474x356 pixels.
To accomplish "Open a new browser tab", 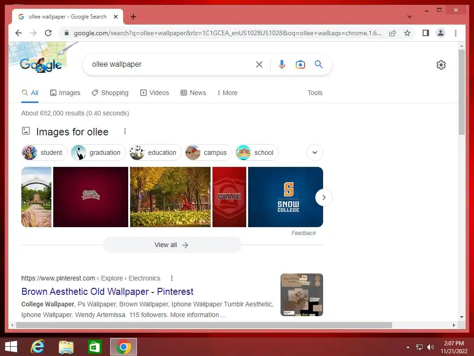I will pos(133,17).
